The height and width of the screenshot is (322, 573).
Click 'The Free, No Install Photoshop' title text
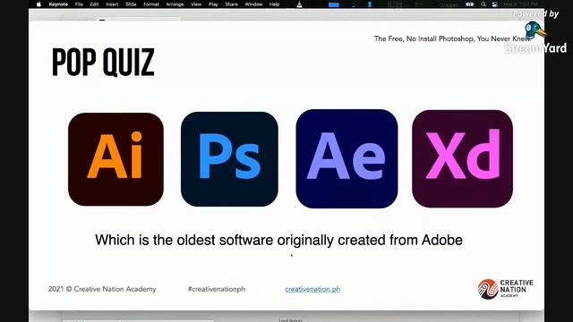pyautogui.click(x=452, y=38)
